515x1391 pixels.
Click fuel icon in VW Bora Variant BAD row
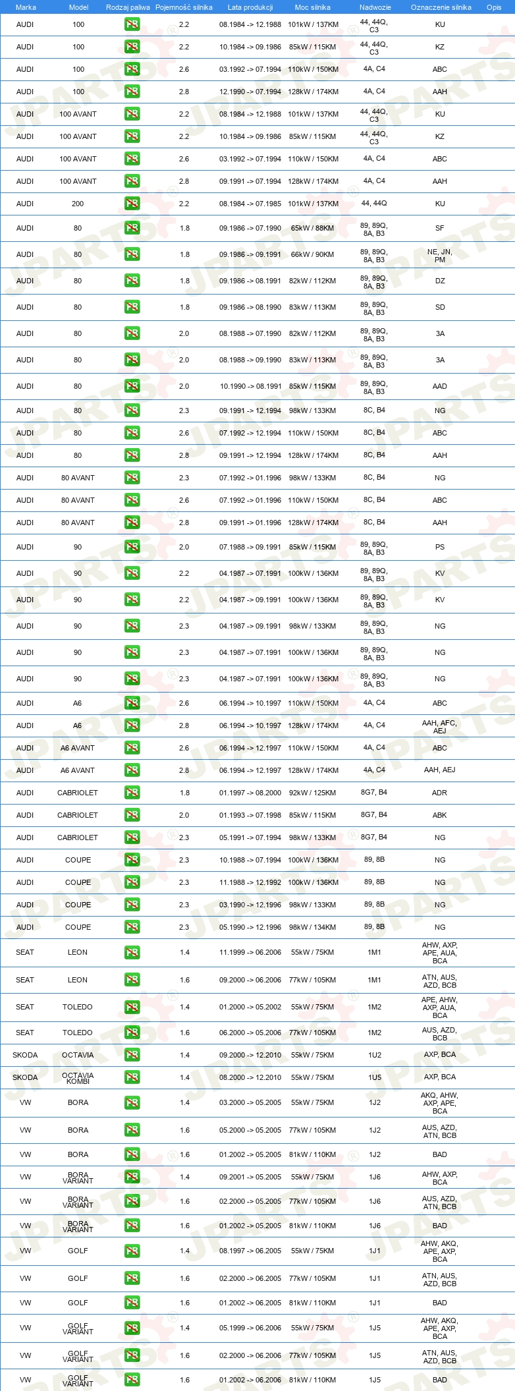point(132,1226)
